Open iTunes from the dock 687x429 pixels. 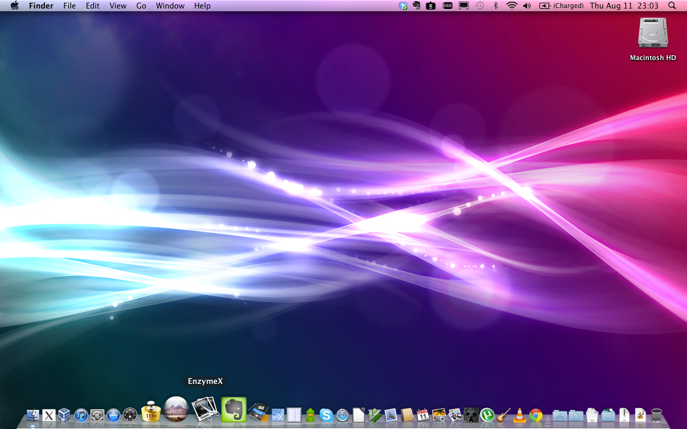point(81,415)
